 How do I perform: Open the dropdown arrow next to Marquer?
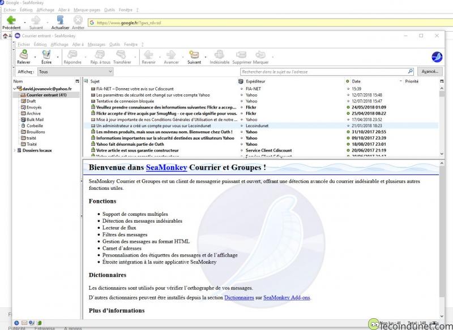click(272, 57)
